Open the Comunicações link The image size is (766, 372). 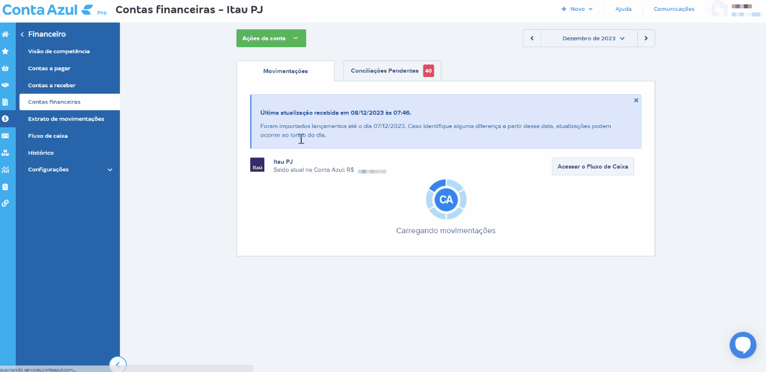click(674, 9)
